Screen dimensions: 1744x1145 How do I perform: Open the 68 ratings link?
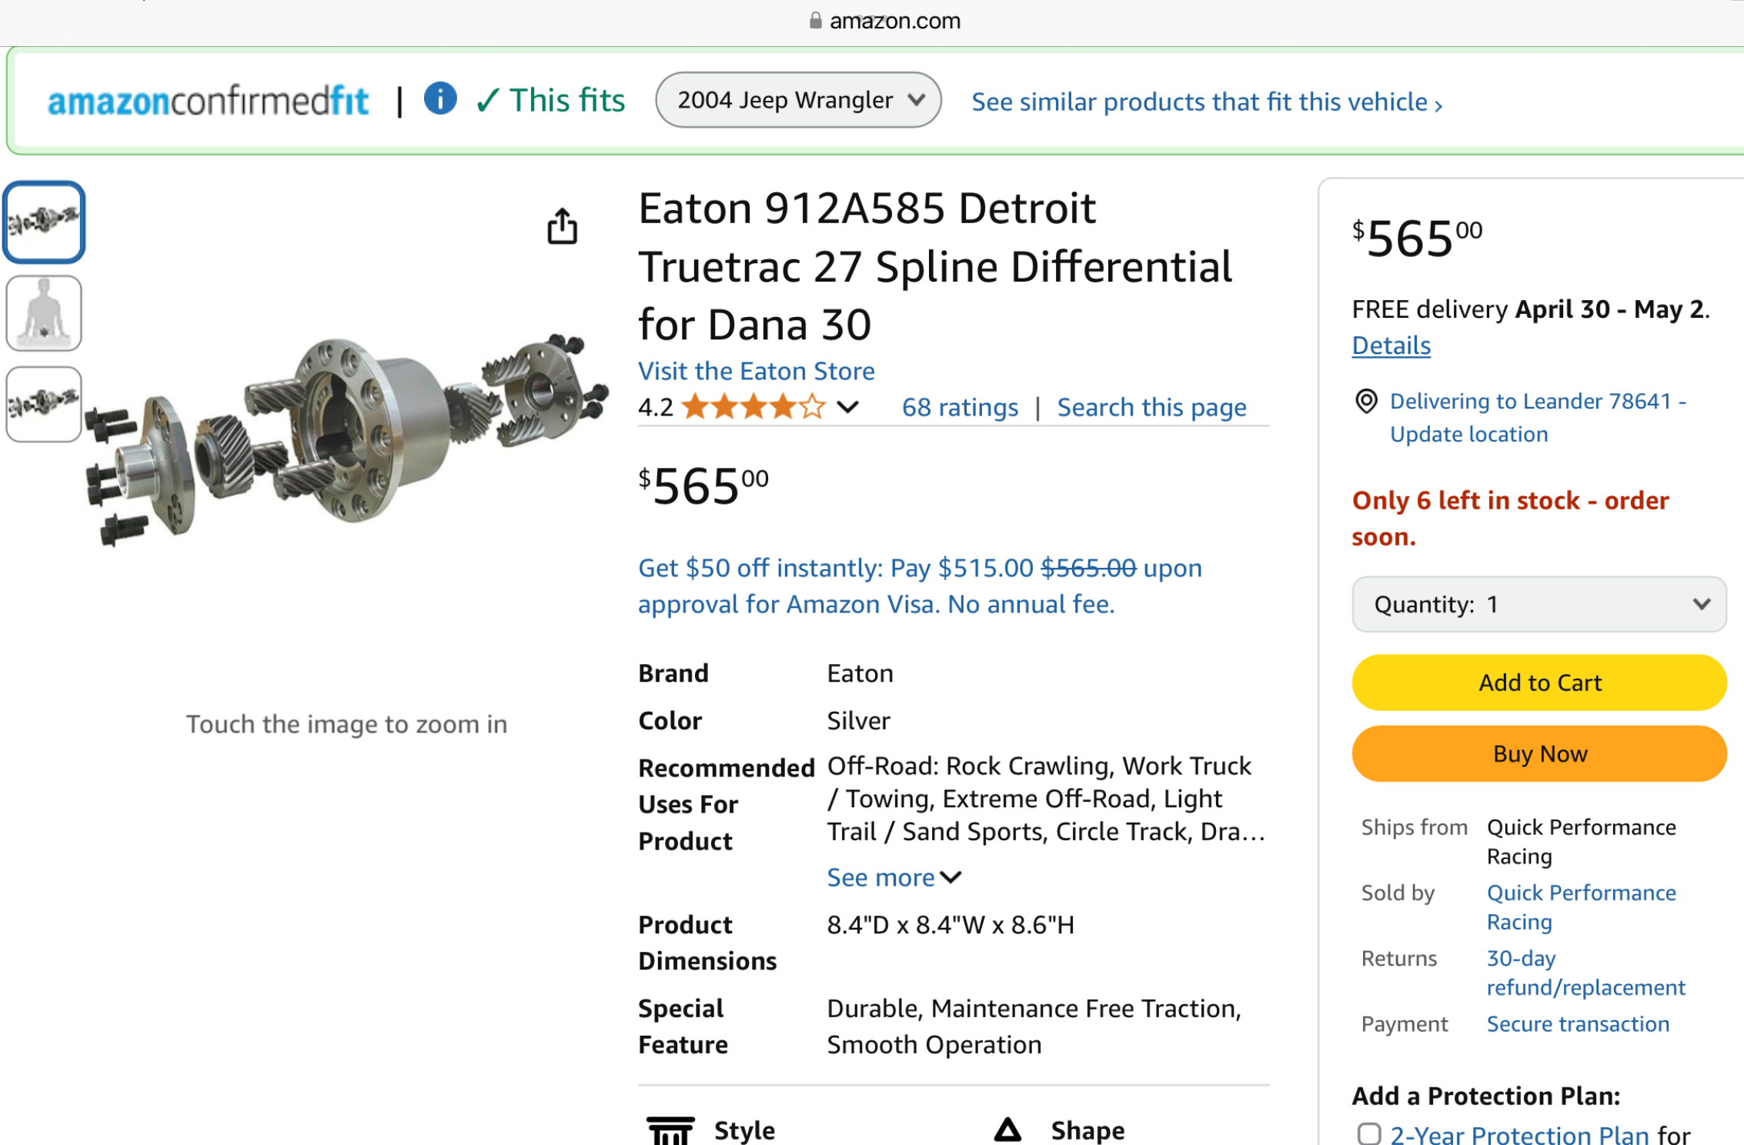click(960, 407)
